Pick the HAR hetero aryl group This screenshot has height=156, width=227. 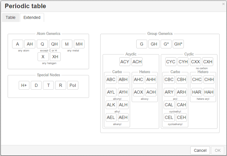(x=197, y=92)
